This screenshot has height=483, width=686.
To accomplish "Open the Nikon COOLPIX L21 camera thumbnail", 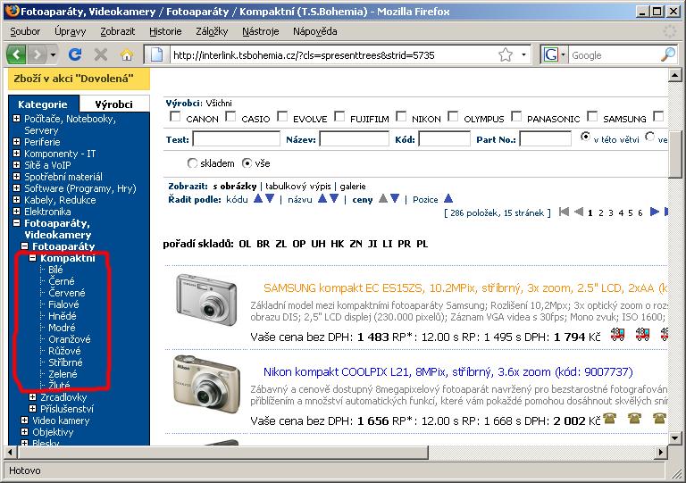I will coord(206,384).
